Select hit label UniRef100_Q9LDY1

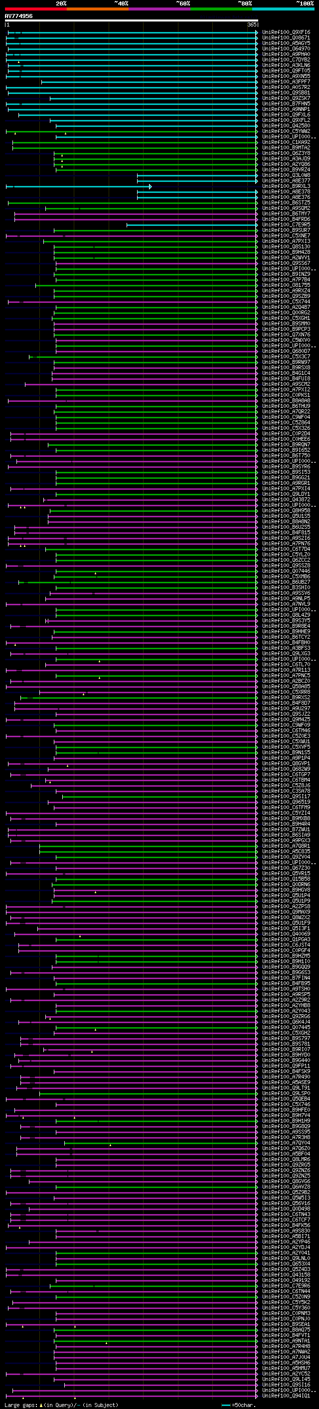pos(286,494)
